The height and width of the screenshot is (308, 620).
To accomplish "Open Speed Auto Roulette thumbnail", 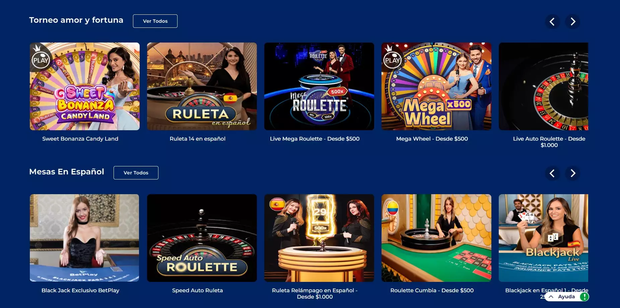I will tap(202, 238).
